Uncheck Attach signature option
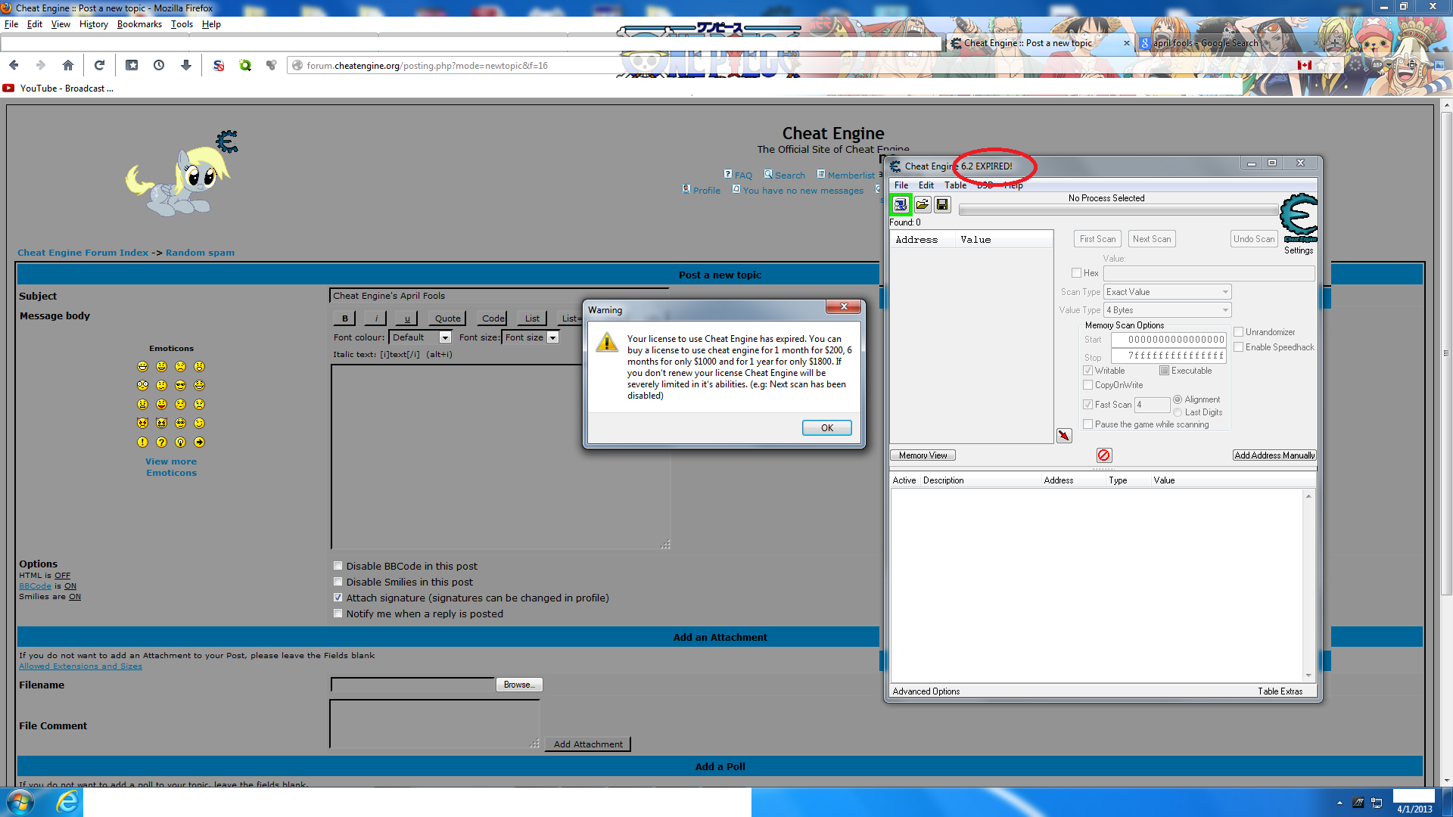 (338, 598)
